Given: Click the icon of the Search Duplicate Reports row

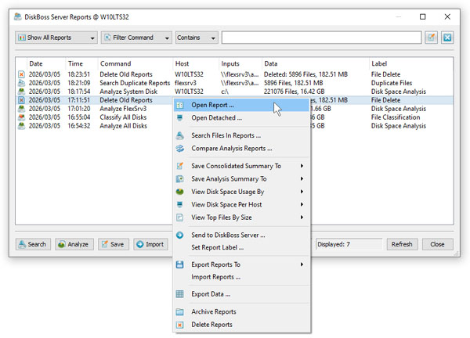Looking at the screenshot, I should coord(21,83).
